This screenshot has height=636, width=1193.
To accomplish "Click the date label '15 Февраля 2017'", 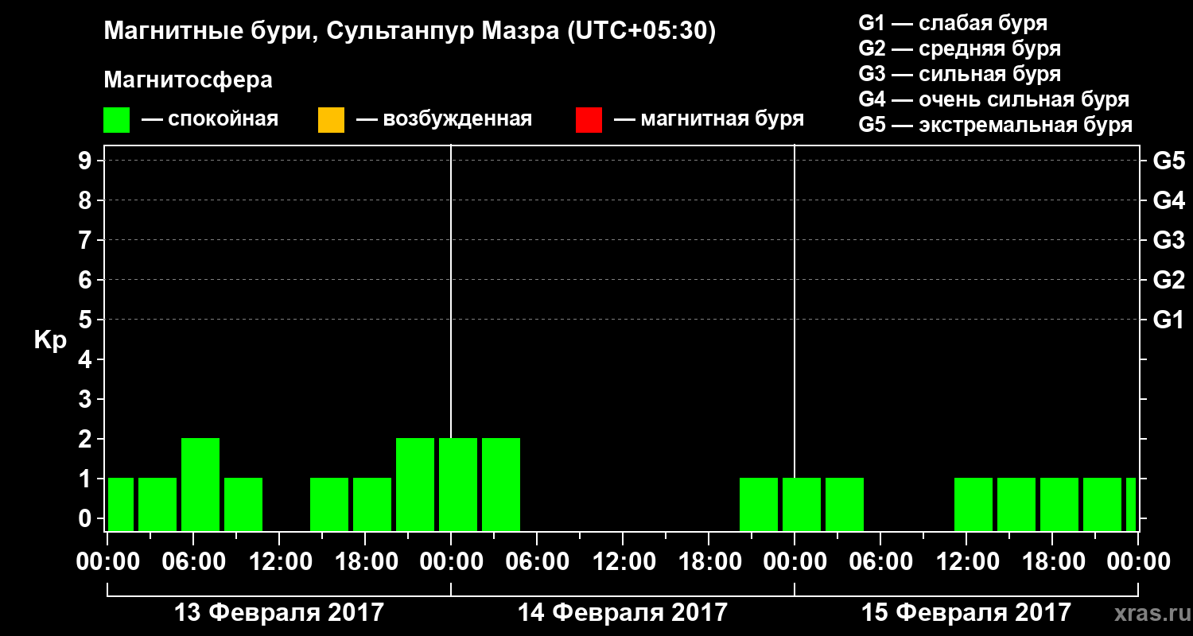I will [x=966, y=613].
